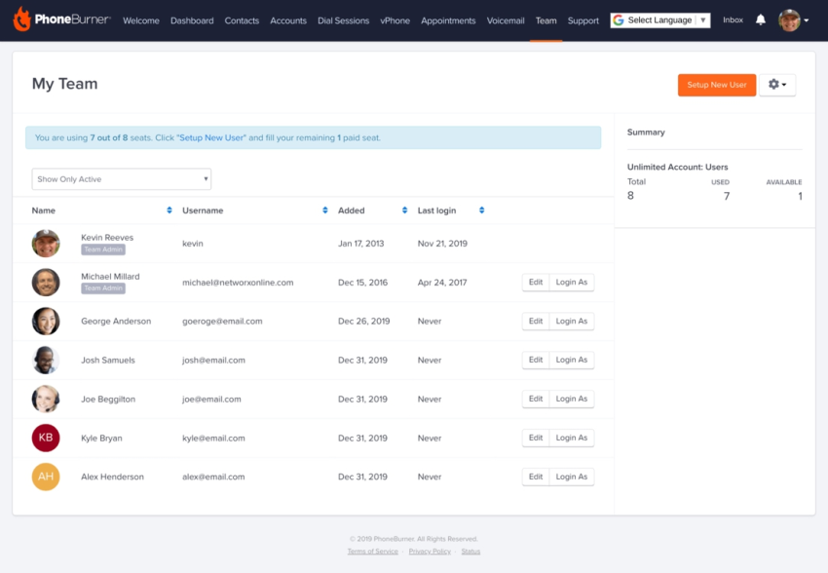Image resolution: width=828 pixels, height=573 pixels.
Task: Edit George Anderson's profile
Action: point(535,321)
